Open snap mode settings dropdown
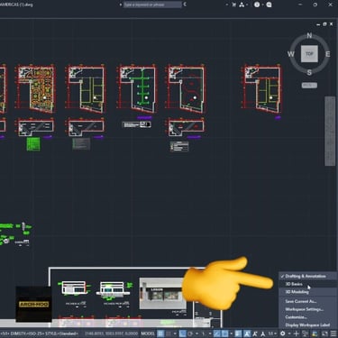Screen dimensions: 338x338 (175, 333)
